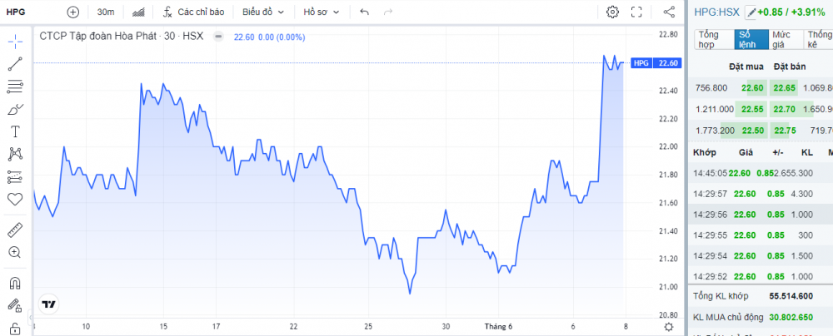This screenshot has width=833, height=336.
Task: Toggle lock all drawings padlock
Action: (x=15, y=328)
